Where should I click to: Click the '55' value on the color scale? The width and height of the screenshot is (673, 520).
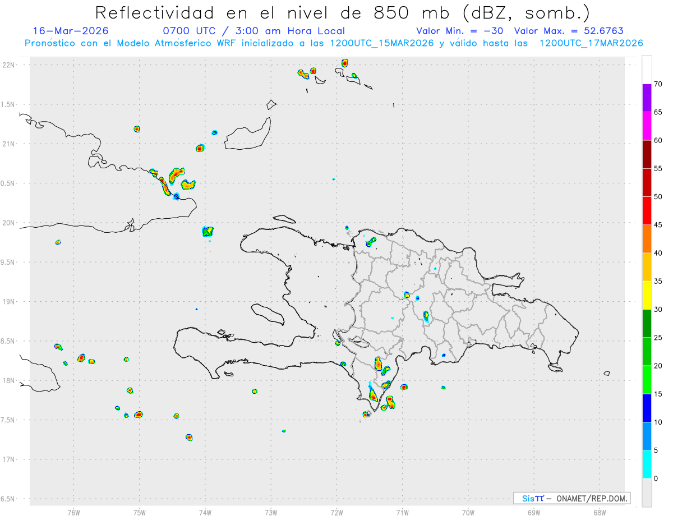(x=658, y=169)
